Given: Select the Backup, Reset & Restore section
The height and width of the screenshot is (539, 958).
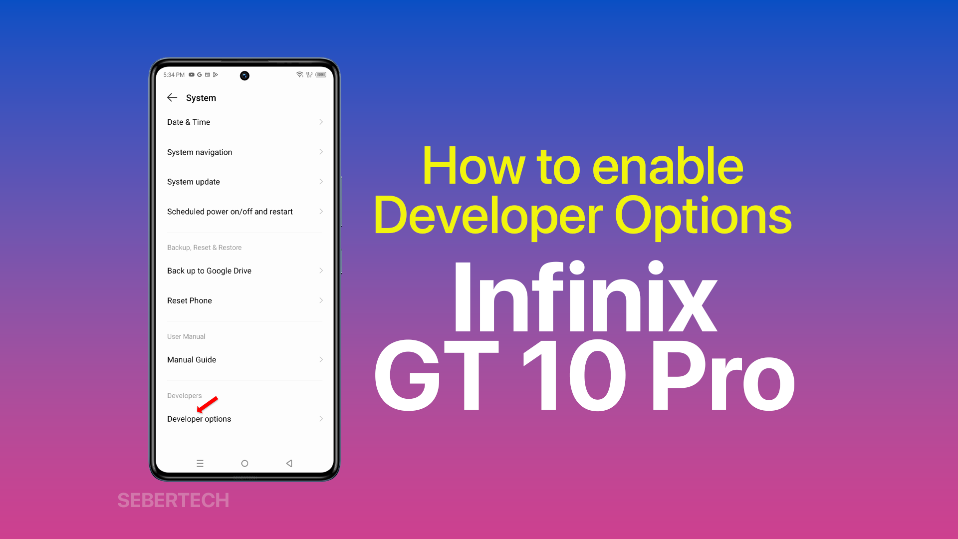Looking at the screenshot, I should pyautogui.click(x=204, y=247).
